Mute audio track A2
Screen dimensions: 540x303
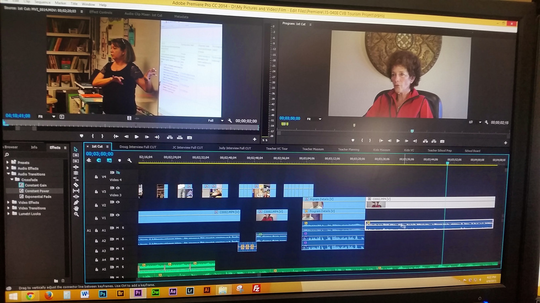click(x=117, y=239)
